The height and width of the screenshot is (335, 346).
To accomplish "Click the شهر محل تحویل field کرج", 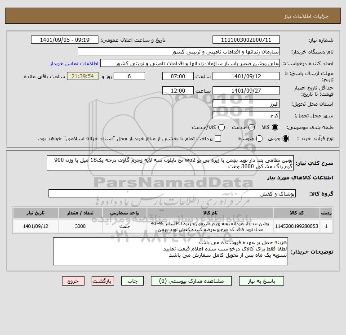I will [246, 115].
